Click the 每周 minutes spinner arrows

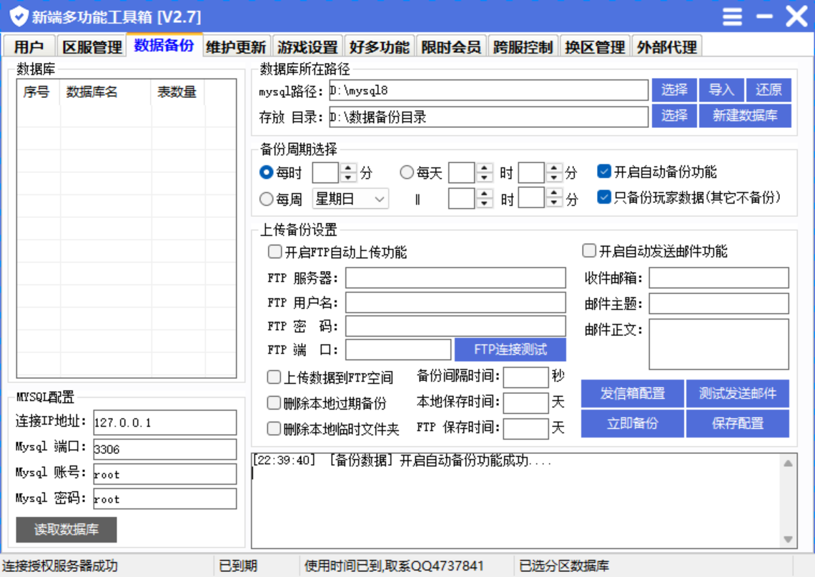554,197
